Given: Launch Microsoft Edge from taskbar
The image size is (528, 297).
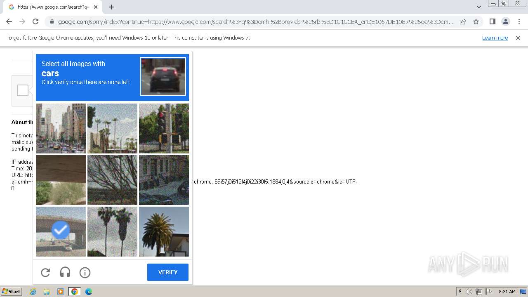Looking at the screenshot, I should (x=88, y=292).
